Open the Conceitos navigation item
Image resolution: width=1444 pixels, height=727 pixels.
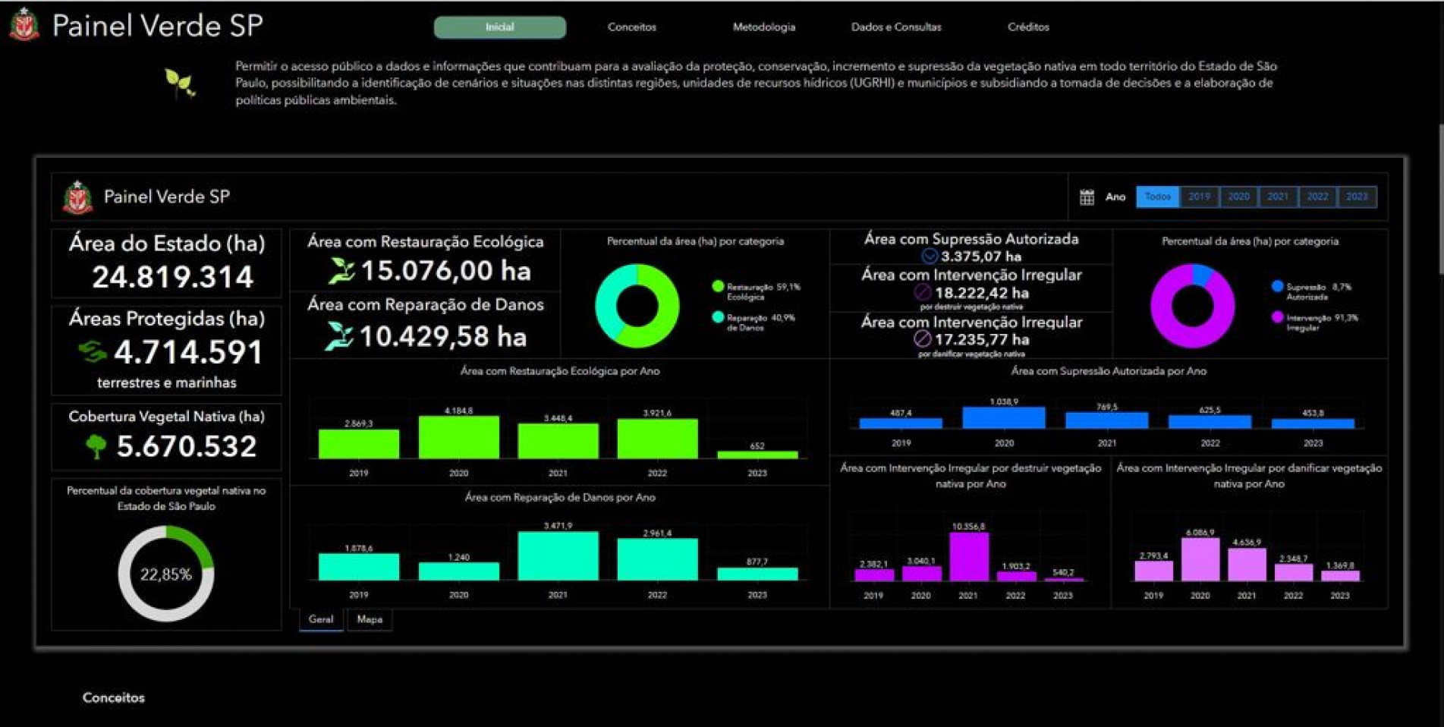(631, 27)
